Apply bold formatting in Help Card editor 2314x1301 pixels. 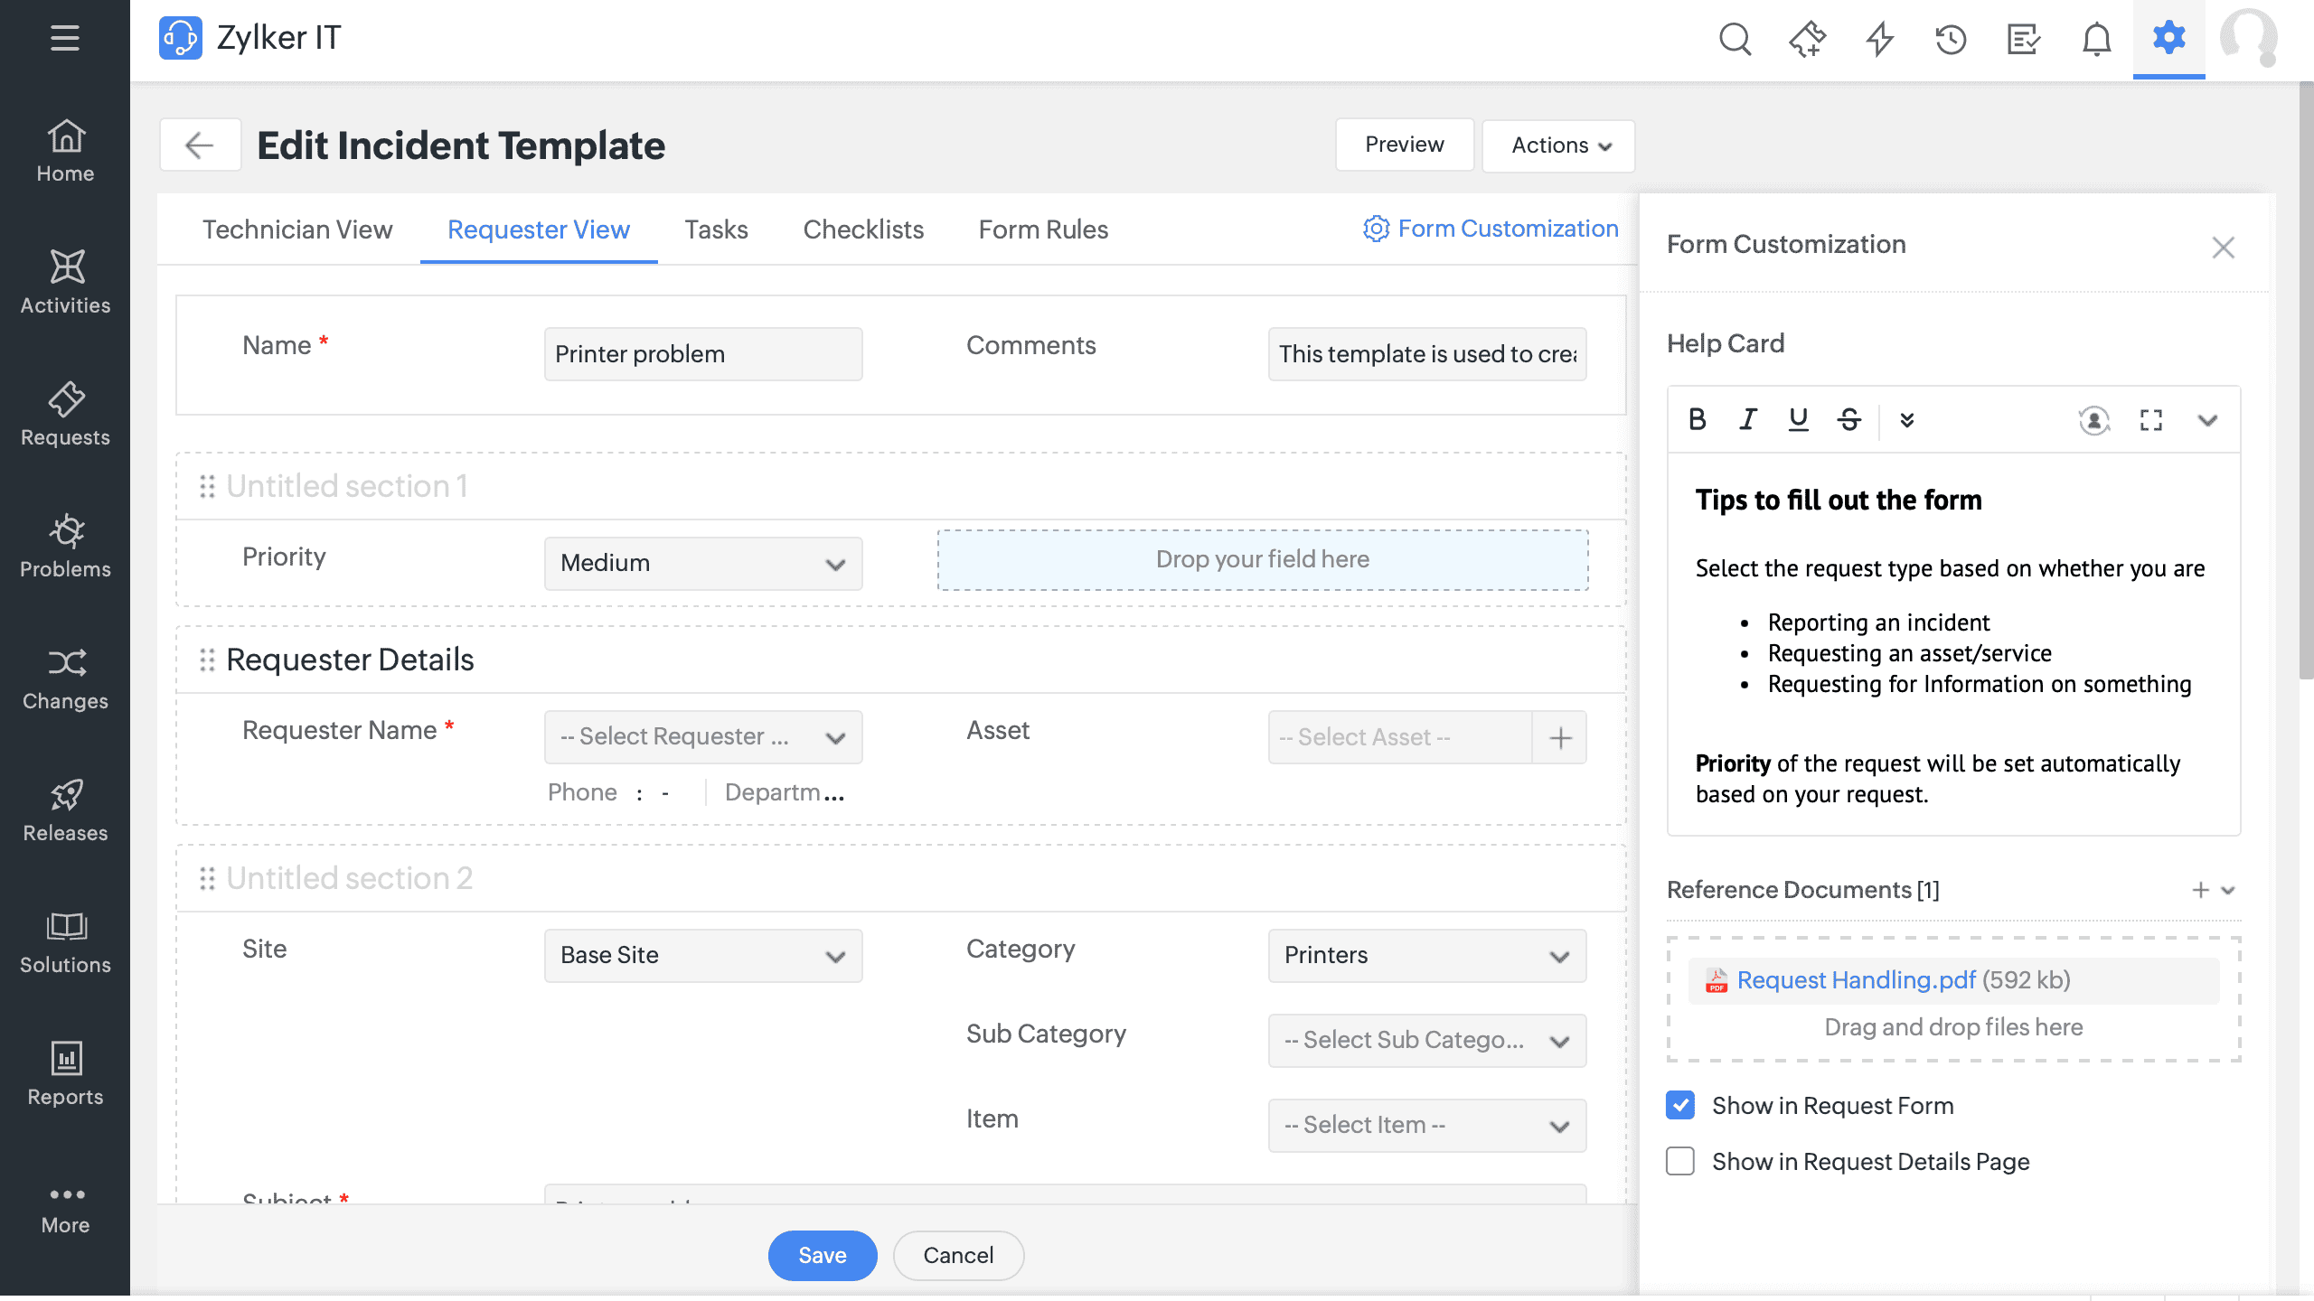tap(1698, 419)
